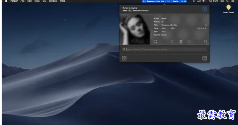Click the blue icon in the popup header
238x125 pixels.
tap(205, 9)
